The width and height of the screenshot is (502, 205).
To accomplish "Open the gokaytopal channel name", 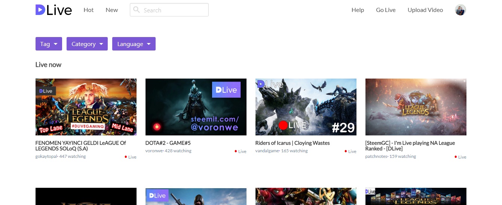I will click(x=46, y=156).
